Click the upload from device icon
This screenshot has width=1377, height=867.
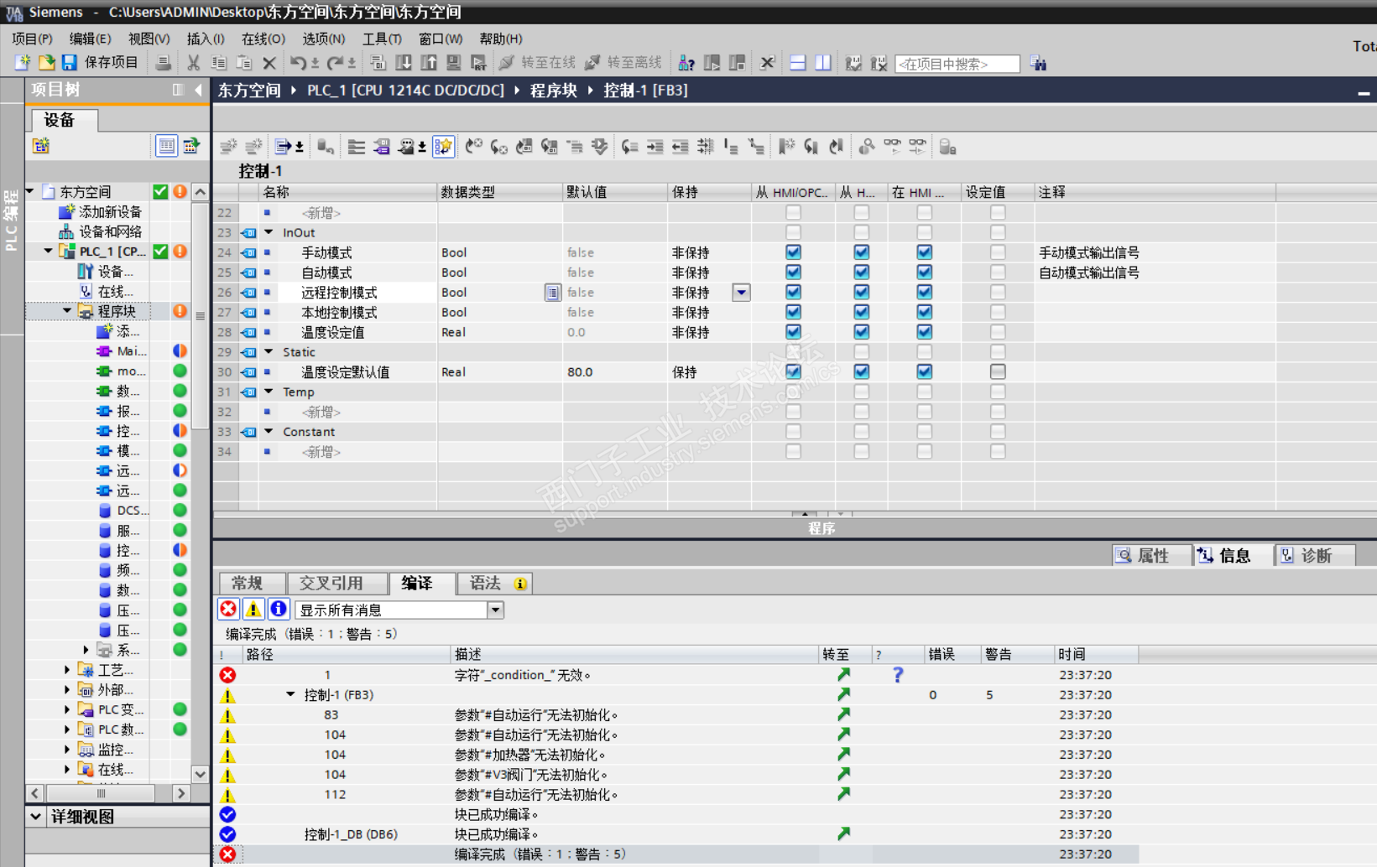(429, 63)
